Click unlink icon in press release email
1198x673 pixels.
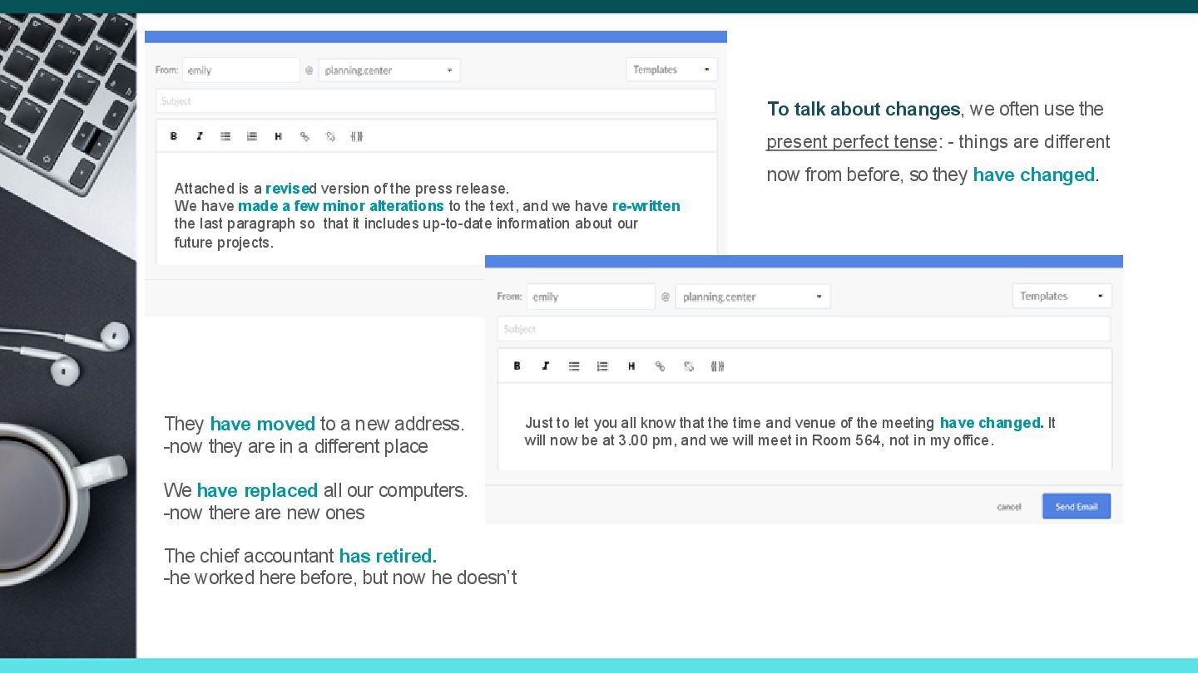pyautogui.click(x=330, y=136)
